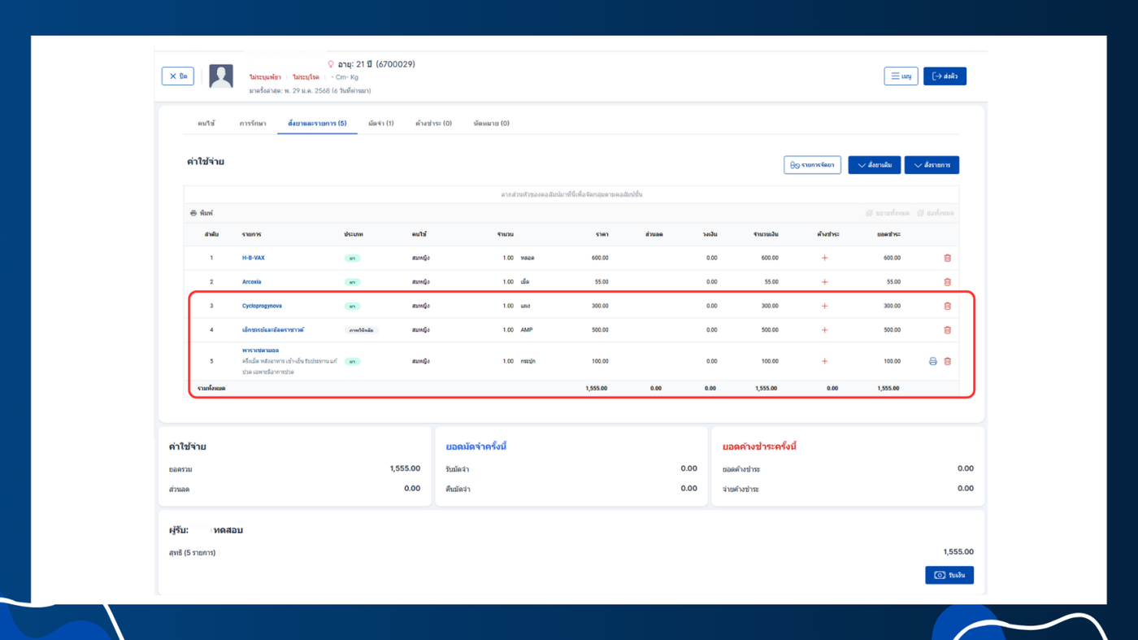
Task: Click the รายการจัดยา button
Action: (812, 165)
